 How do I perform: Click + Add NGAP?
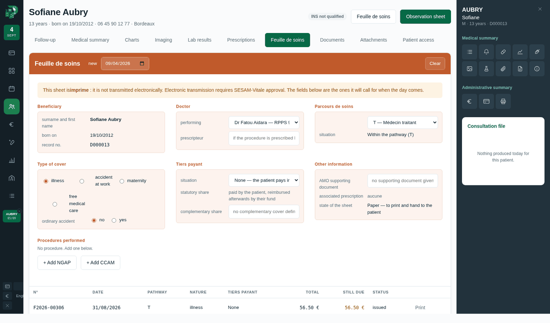(x=57, y=263)
